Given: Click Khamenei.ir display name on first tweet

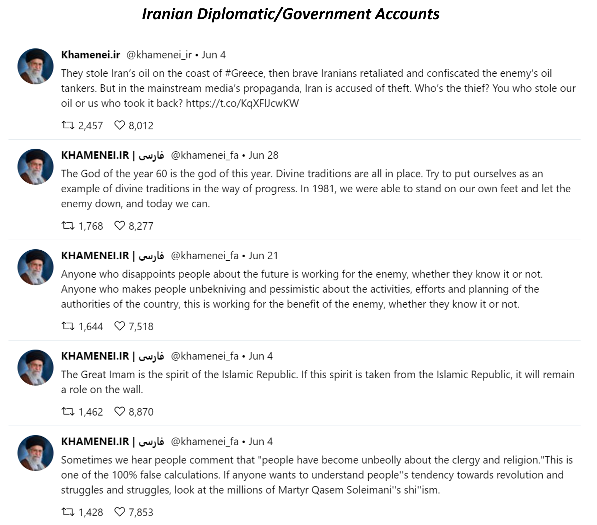Looking at the screenshot, I should coord(91,55).
